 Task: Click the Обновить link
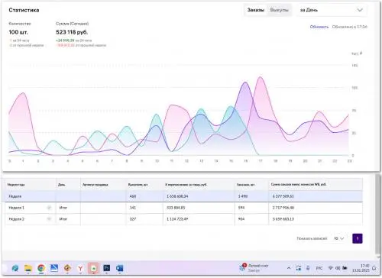(x=319, y=27)
